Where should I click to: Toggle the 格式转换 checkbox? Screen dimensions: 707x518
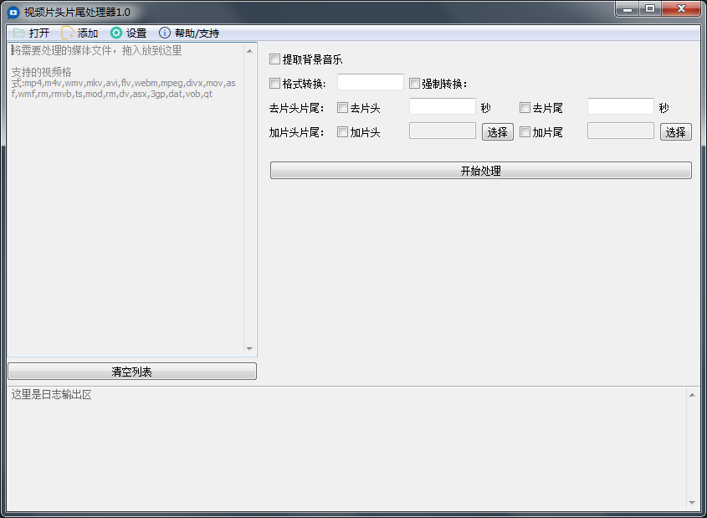274,84
